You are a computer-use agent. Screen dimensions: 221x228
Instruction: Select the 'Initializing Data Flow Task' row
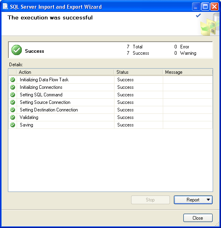[x=110, y=80]
